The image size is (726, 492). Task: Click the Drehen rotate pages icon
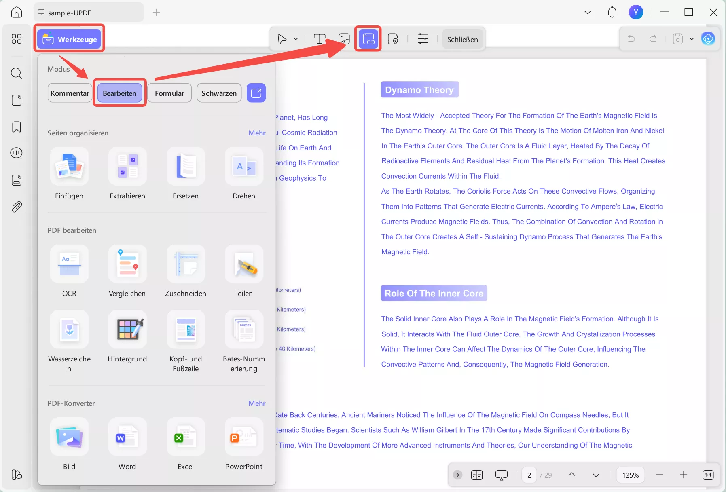244,167
